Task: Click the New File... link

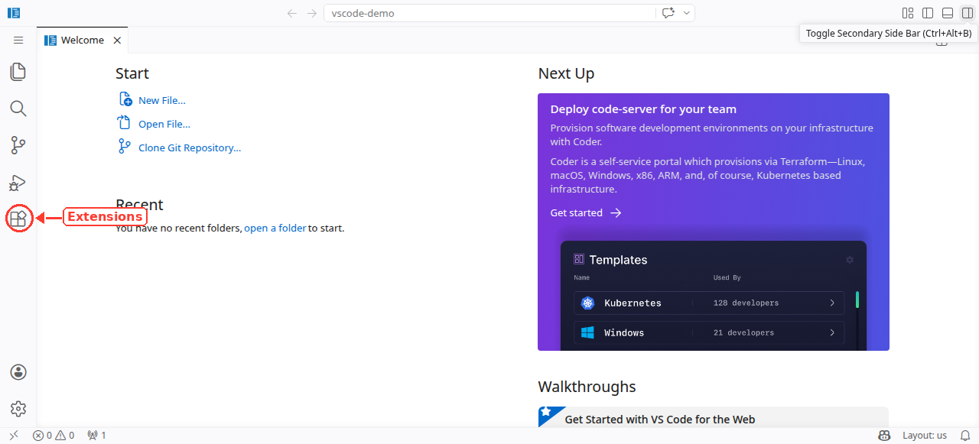Action: point(162,100)
